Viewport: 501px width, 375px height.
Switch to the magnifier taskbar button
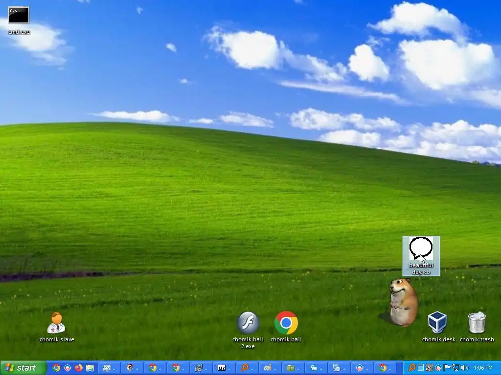click(x=247, y=368)
